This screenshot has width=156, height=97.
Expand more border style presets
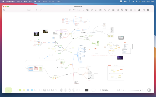tap(56, 90)
